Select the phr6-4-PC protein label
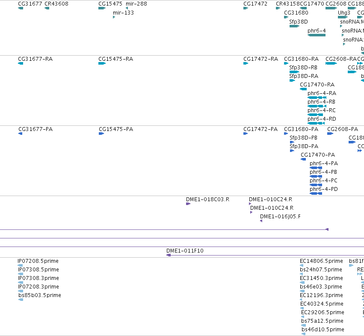This screenshot has height=336, width=364. pos(323,181)
